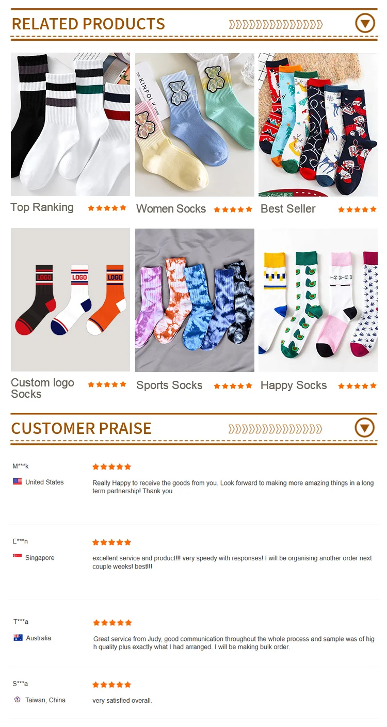View the tie-dye Sports Socks image
The image size is (387, 727).
pyautogui.click(x=195, y=300)
